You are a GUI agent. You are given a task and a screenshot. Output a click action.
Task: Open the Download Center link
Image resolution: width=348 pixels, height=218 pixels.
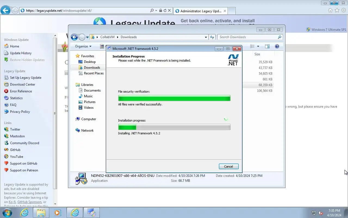[x=23, y=84]
